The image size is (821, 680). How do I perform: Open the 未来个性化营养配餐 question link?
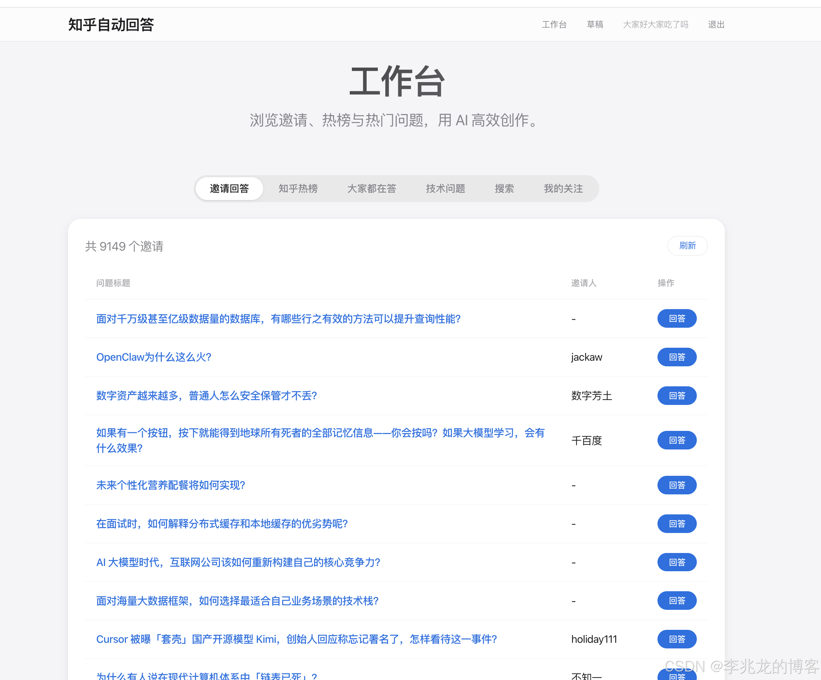[x=171, y=485]
